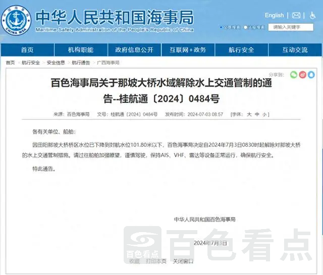Click the keyword search input box
This screenshot has width=323, height=275.
[291, 27]
